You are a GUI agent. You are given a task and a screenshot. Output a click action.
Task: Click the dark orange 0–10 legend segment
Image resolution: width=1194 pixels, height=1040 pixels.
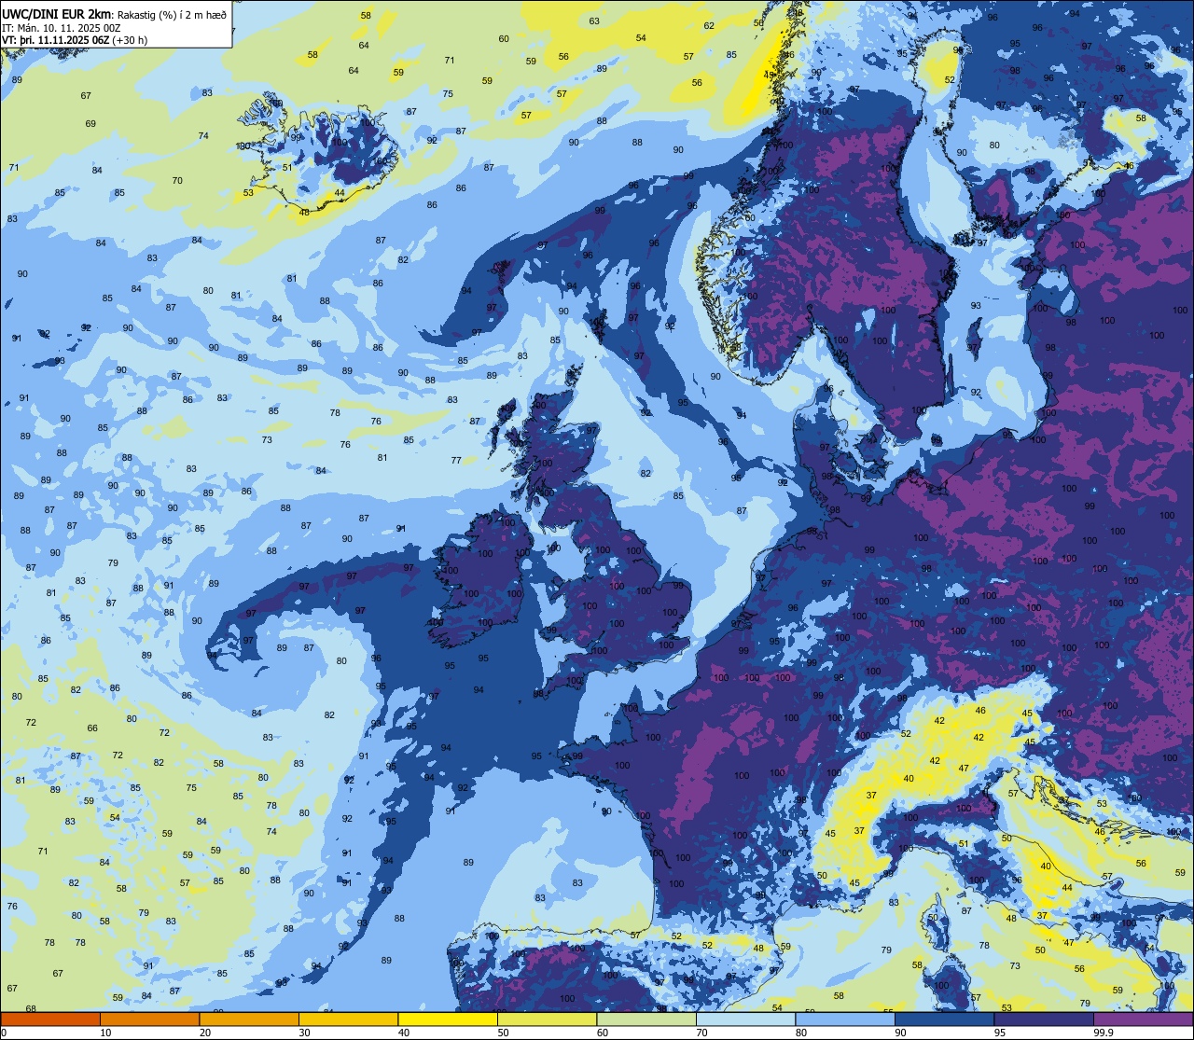pos(50,1019)
